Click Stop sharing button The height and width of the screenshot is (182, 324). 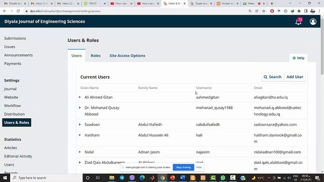(183, 167)
